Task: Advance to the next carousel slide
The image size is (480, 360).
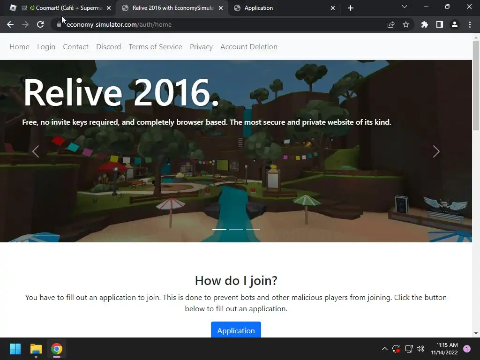Action: coord(436,151)
